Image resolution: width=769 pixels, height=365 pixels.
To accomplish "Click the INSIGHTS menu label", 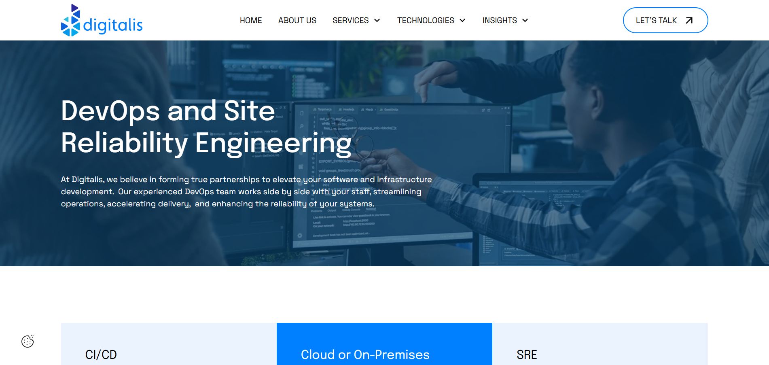I will [500, 20].
